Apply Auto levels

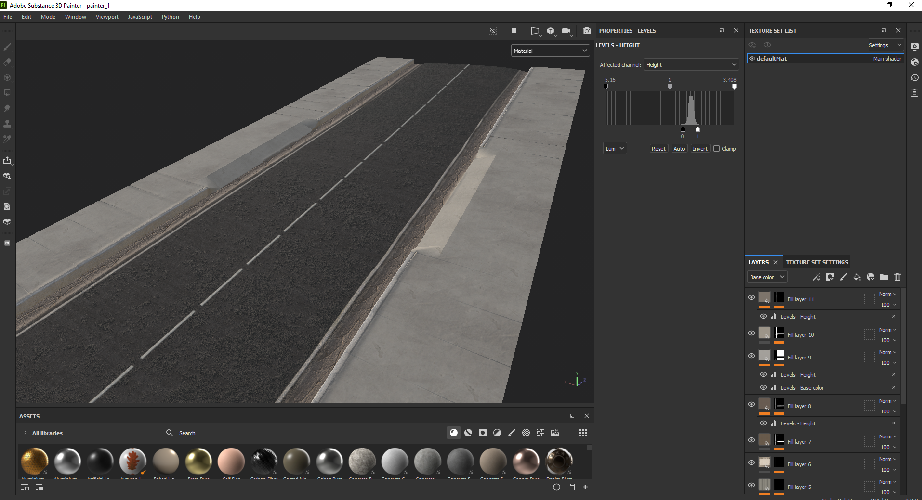(679, 149)
